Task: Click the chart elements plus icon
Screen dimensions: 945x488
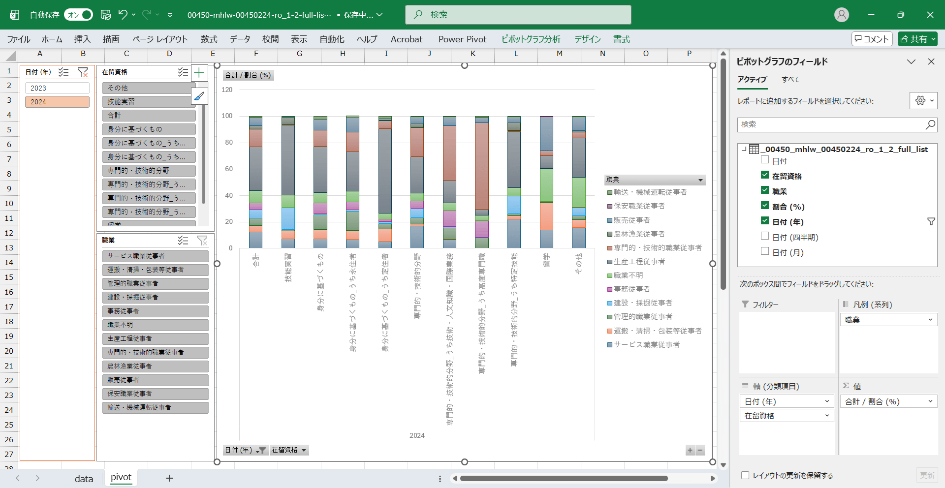Action: [199, 73]
